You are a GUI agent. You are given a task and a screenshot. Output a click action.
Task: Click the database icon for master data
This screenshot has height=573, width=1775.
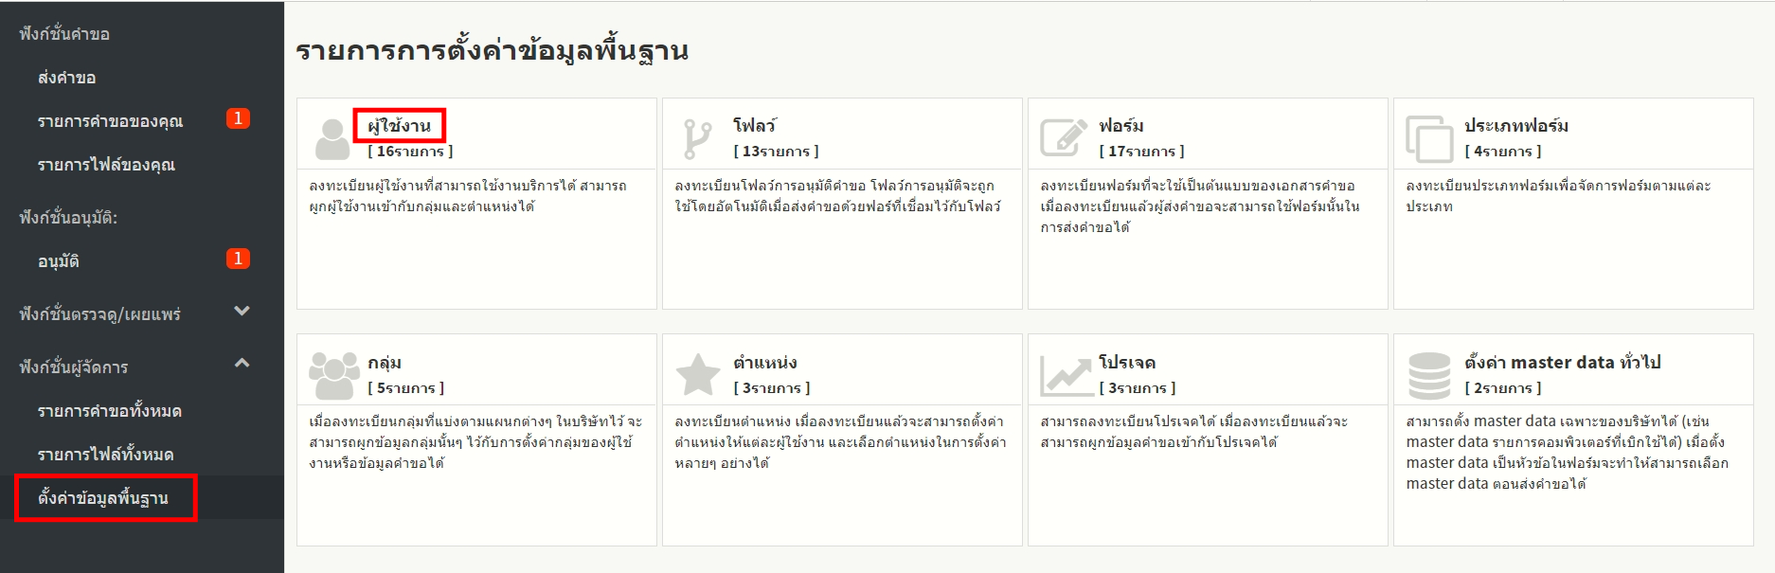pos(1429,375)
